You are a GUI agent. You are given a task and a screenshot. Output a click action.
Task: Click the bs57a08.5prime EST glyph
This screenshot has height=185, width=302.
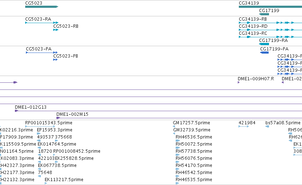tap(267, 126)
